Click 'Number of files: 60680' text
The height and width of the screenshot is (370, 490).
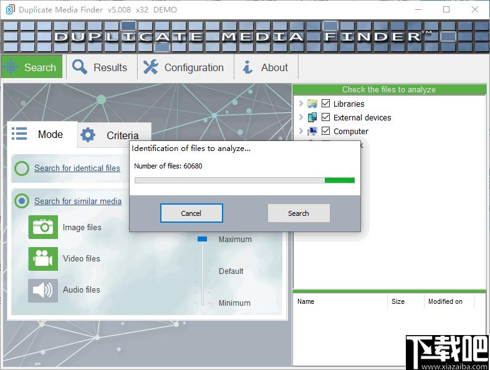(168, 166)
